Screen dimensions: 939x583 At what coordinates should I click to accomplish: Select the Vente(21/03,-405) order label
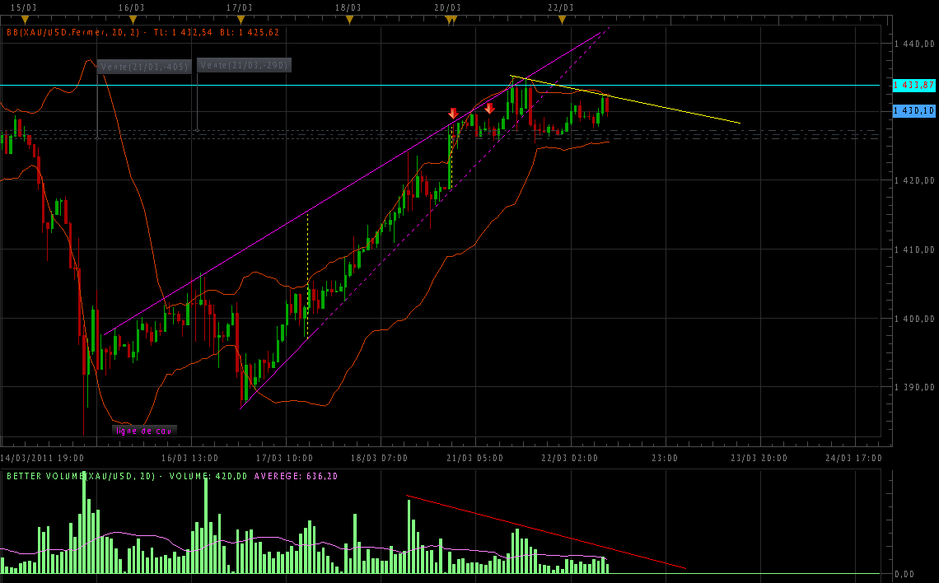coord(145,67)
